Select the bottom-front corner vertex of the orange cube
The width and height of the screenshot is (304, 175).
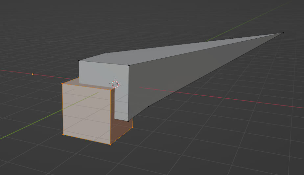(x=110, y=145)
